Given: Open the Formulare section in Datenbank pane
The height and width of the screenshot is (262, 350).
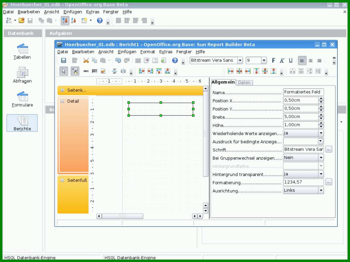Looking at the screenshot, I should (22, 99).
